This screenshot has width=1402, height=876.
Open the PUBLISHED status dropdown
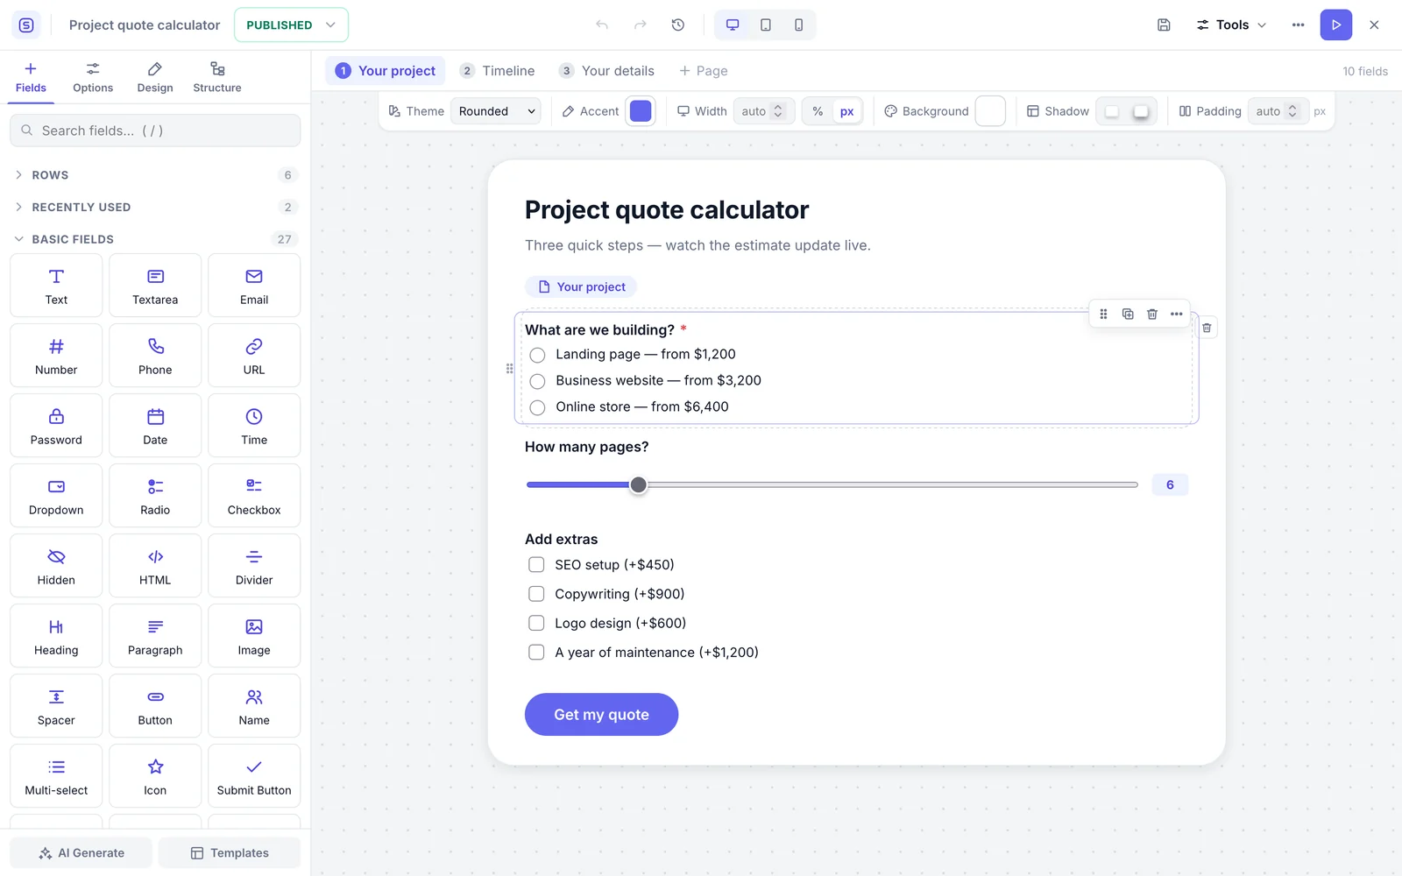pyautogui.click(x=291, y=25)
